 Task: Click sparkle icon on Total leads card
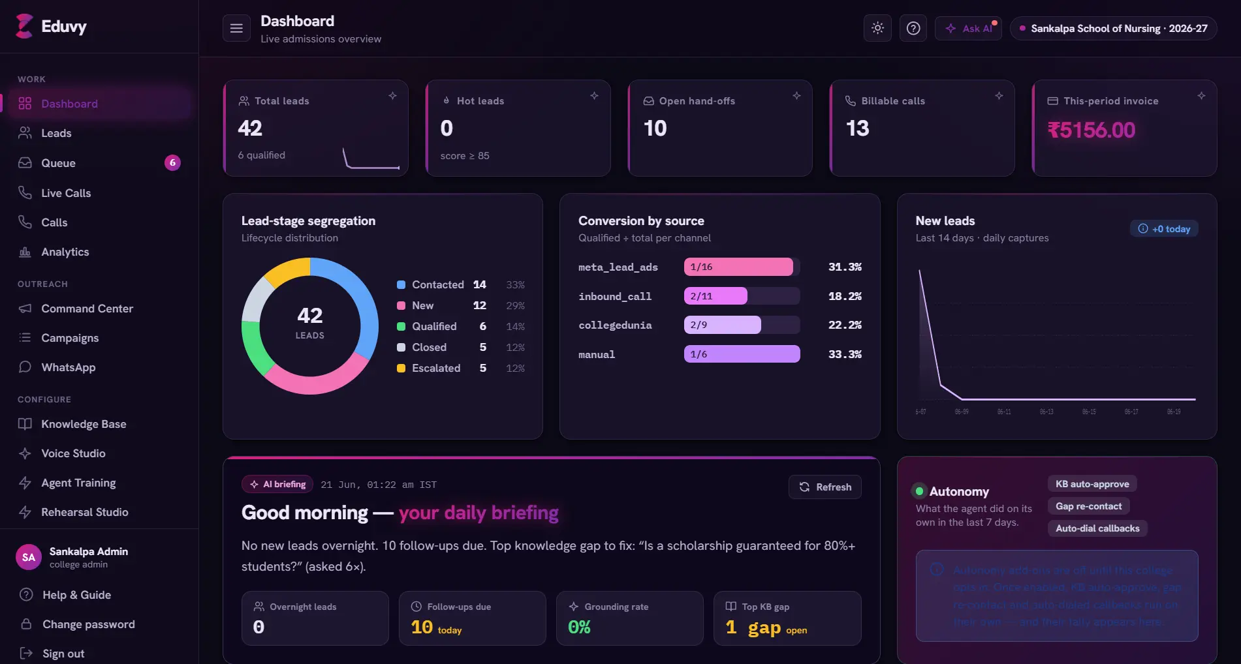[392, 96]
